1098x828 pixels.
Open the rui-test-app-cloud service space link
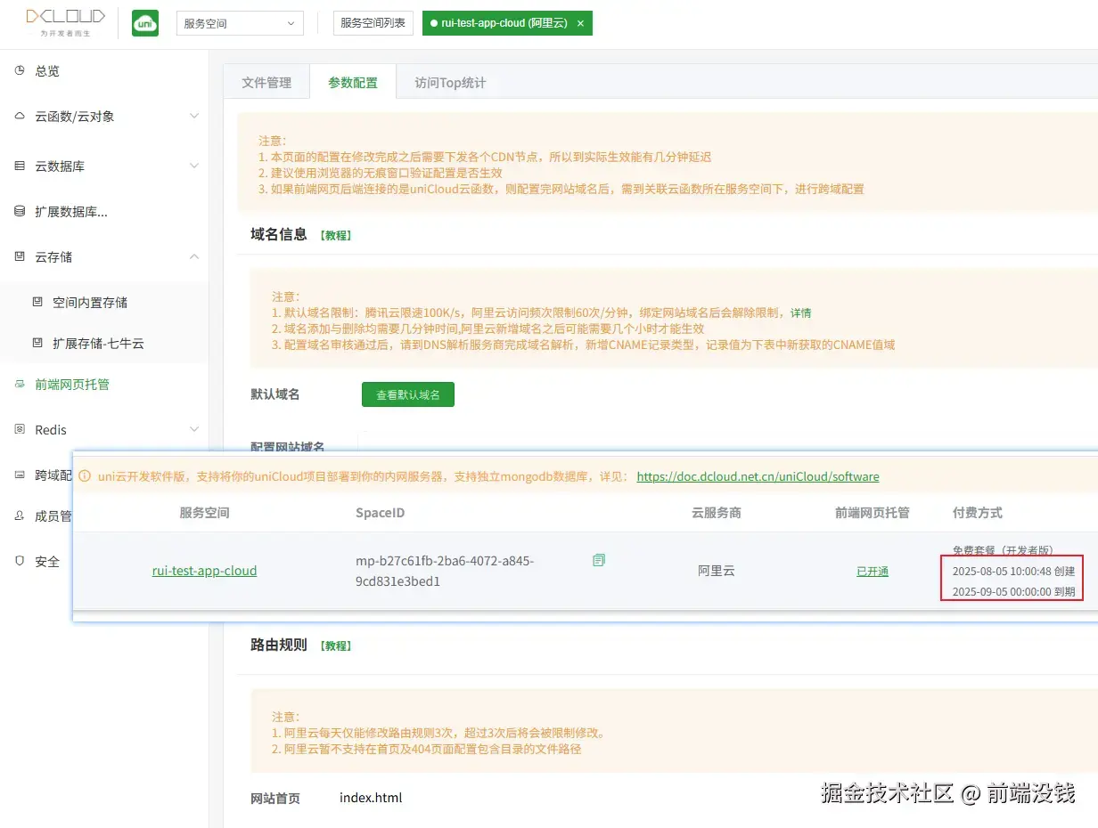tap(204, 571)
